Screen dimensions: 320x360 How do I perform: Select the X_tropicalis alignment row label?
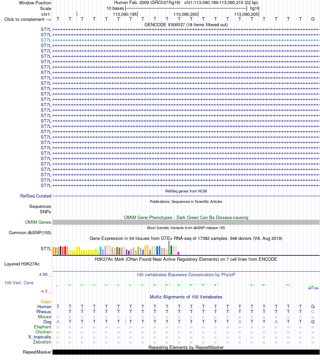tap(39, 337)
